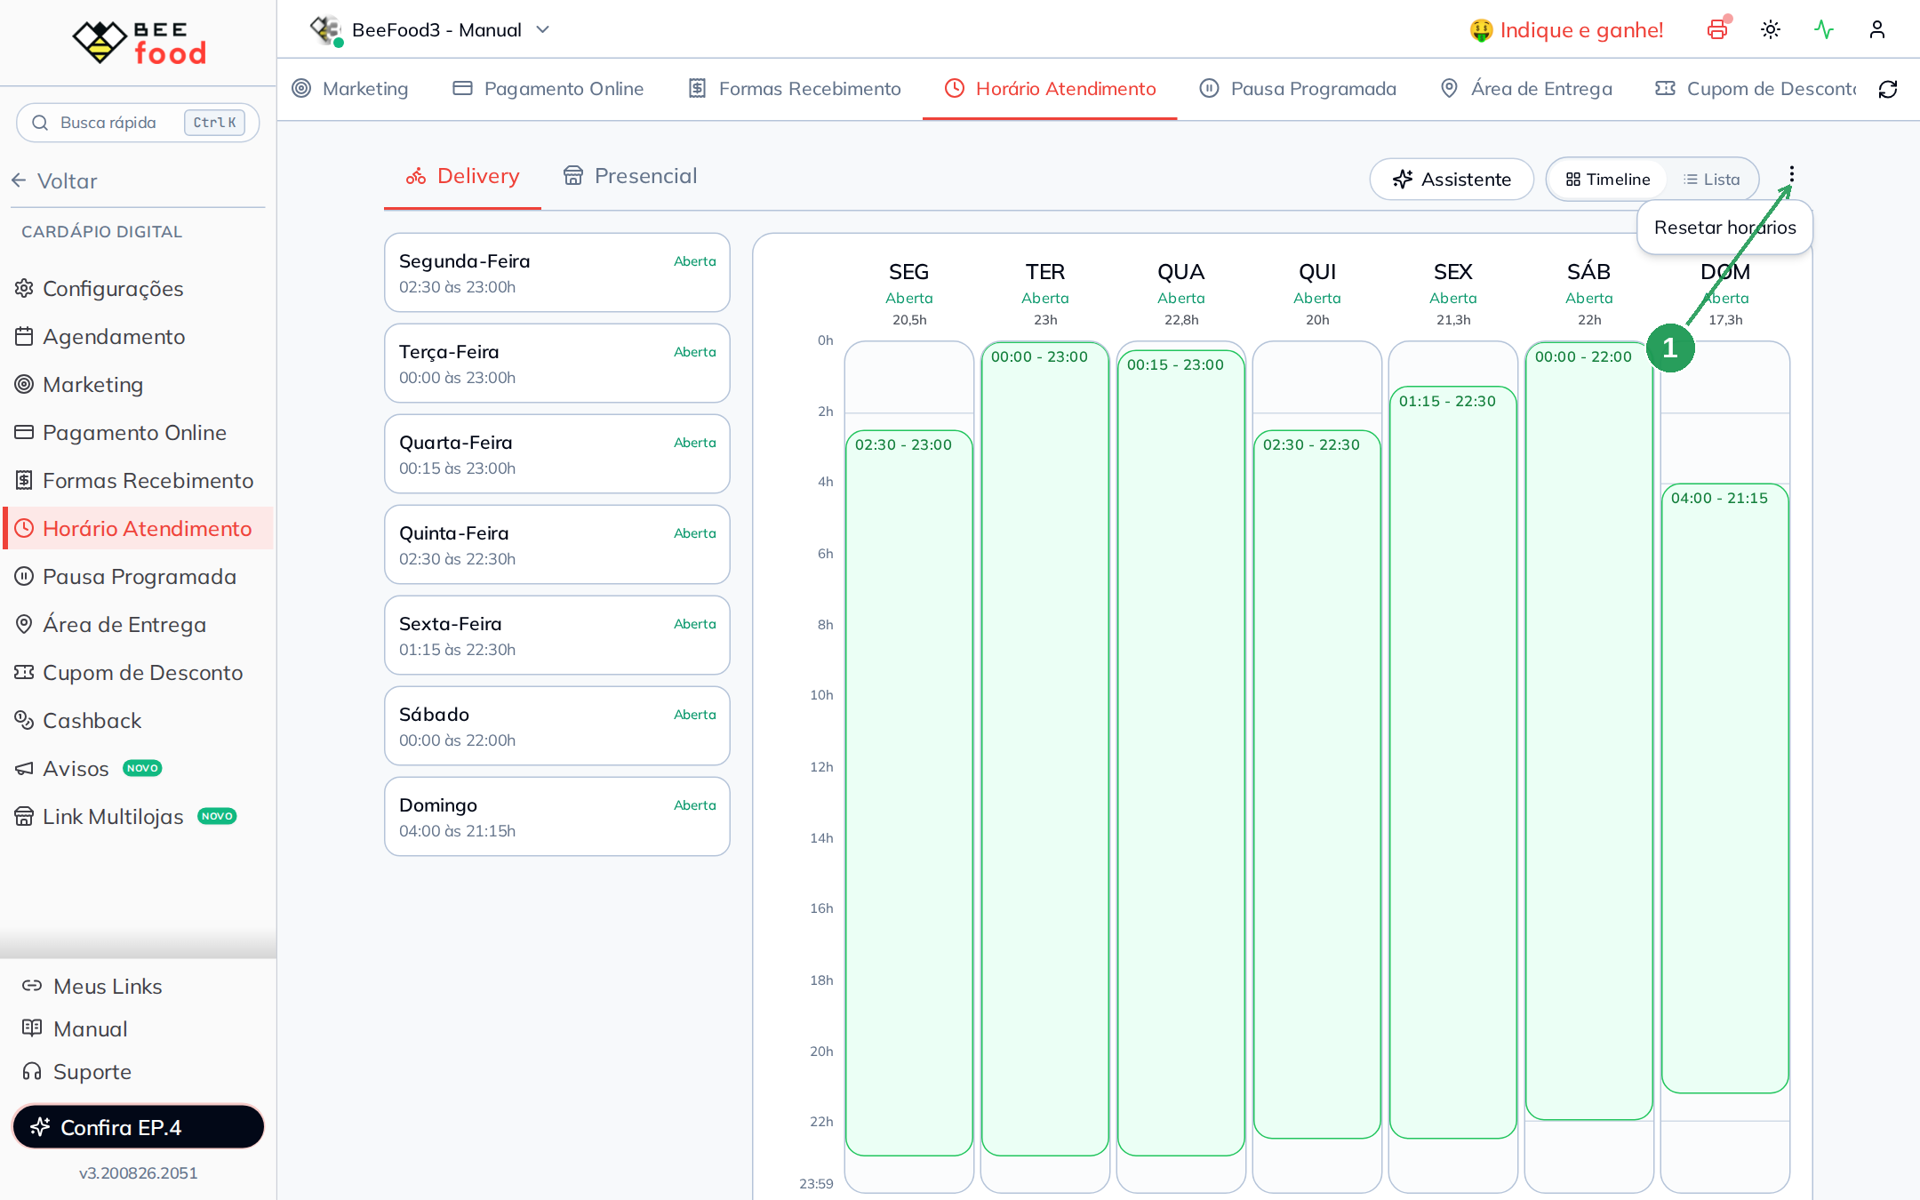Open the Sábado schedule card
Image resolution: width=1920 pixels, height=1200 pixels.
coord(557,726)
